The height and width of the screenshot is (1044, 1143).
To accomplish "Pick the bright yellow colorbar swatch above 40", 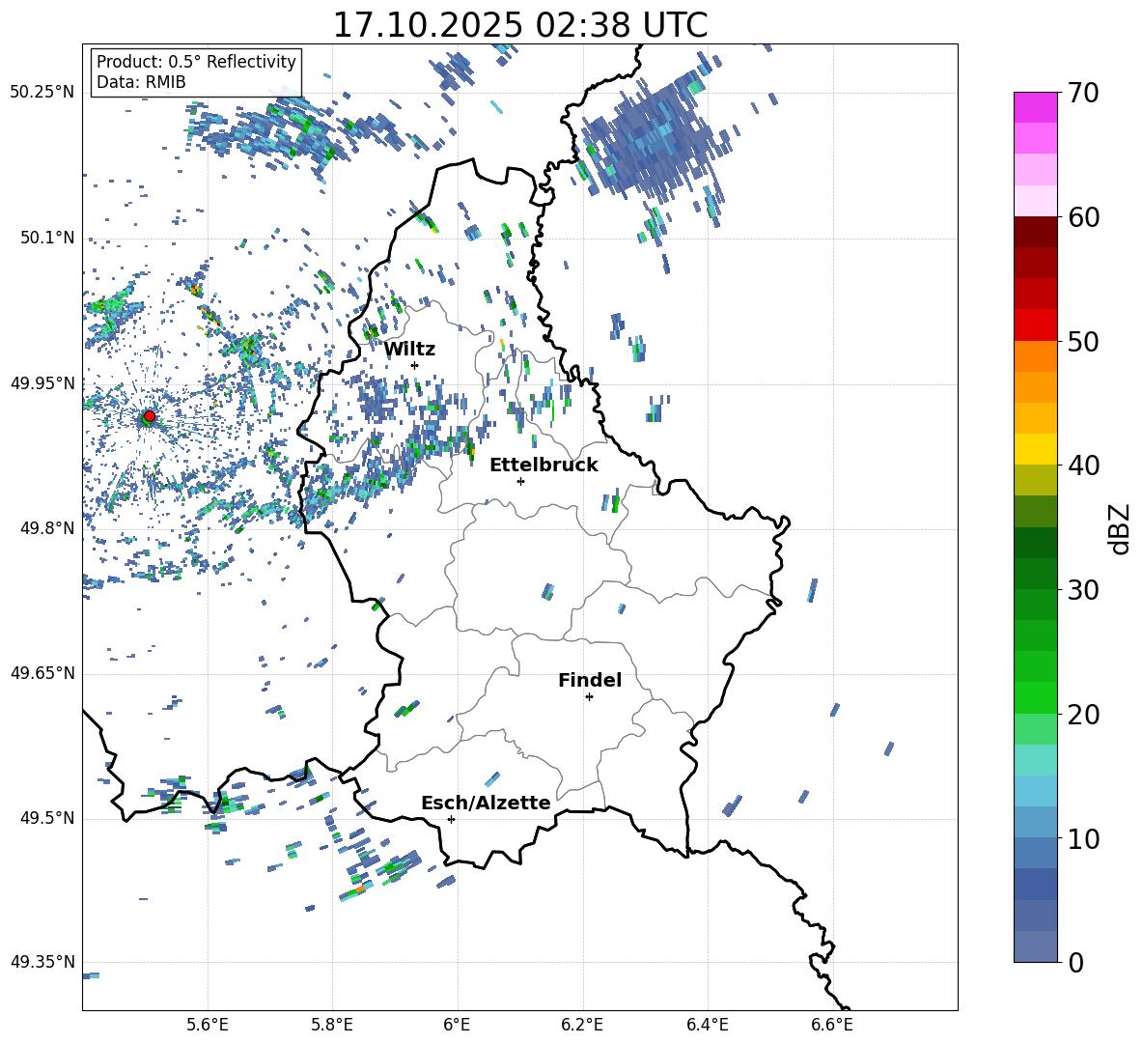I will tap(1036, 449).
